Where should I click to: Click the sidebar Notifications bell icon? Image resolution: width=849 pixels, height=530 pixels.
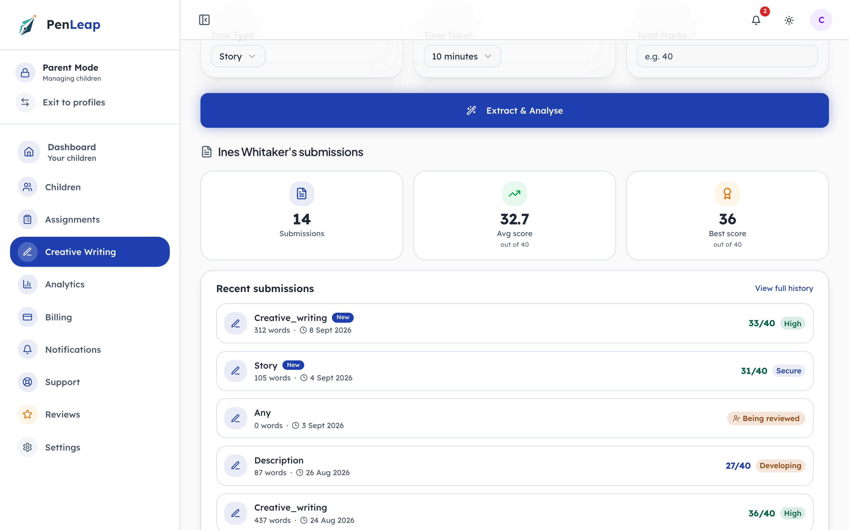(28, 350)
